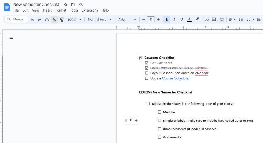Click the Menus search box

point(16,19)
